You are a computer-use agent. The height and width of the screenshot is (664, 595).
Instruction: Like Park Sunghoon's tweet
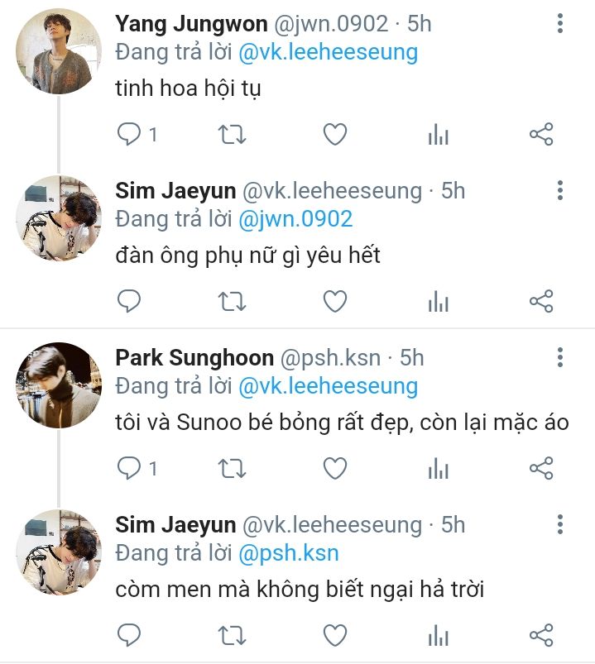(334, 469)
